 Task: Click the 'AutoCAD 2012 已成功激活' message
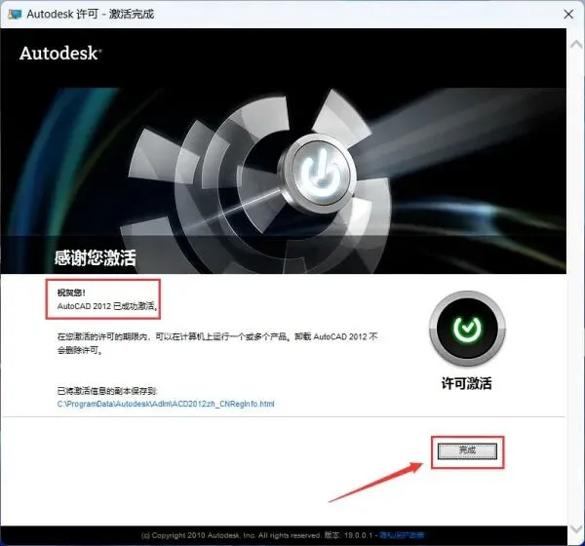107,306
